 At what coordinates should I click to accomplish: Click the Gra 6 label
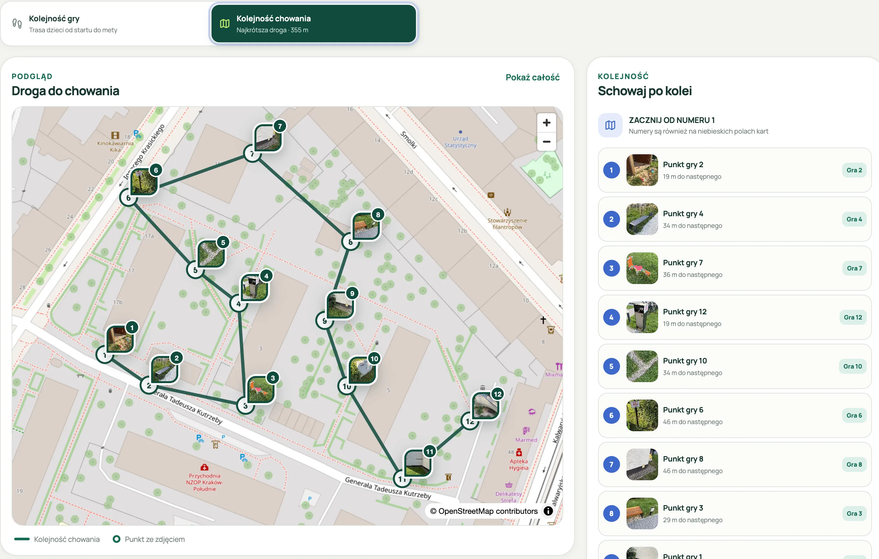tap(854, 416)
